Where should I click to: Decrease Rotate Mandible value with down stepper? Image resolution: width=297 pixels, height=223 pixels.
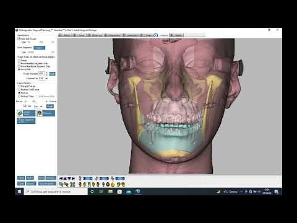[46, 75]
